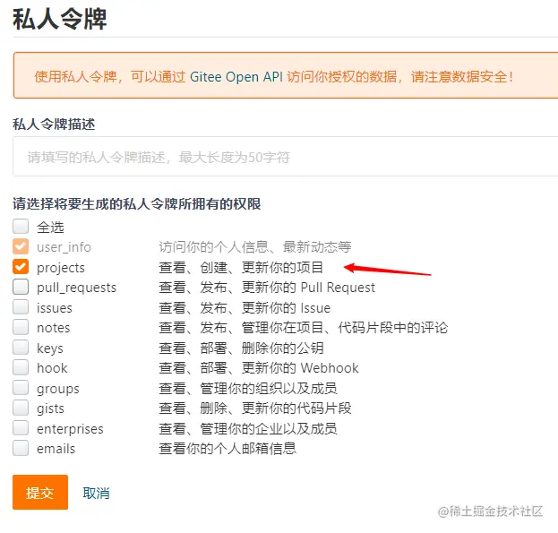Viewport: 558px width, 533px height.
Task: Click the projects label
Action: tap(61, 268)
